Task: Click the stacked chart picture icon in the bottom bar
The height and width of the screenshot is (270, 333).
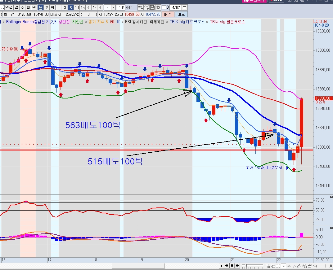Action: click(x=310, y=266)
